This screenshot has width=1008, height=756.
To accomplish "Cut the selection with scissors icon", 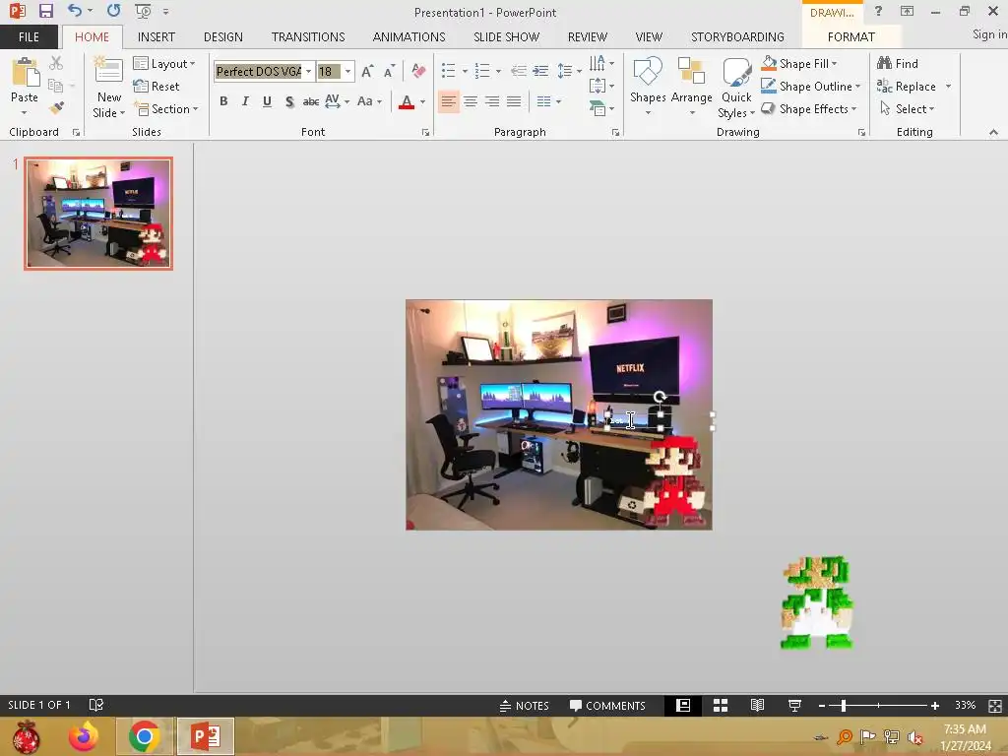I will [x=56, y=64].
